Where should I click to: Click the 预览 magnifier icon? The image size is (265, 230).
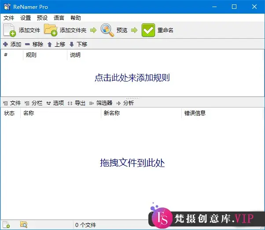(107, 30)
